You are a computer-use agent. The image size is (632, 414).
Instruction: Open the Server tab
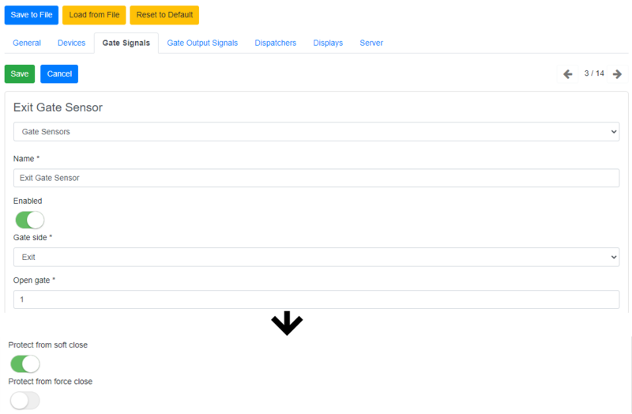pyautogui.click(x=371, y=43)
